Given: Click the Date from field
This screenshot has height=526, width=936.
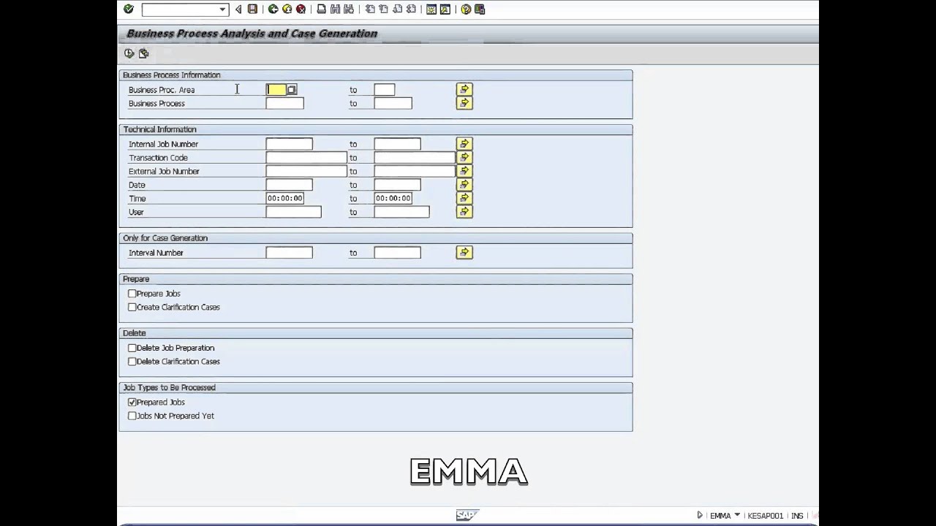Looking at the screenshot, I should 290,185.
